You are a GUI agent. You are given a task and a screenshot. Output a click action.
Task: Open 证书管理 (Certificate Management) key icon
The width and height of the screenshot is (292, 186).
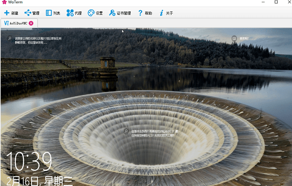click(x=112, y=13)
